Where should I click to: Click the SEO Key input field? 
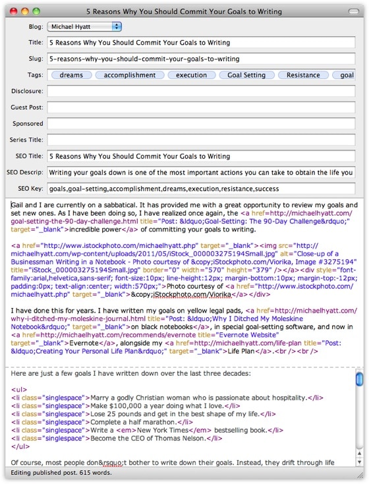click(201, 189)
